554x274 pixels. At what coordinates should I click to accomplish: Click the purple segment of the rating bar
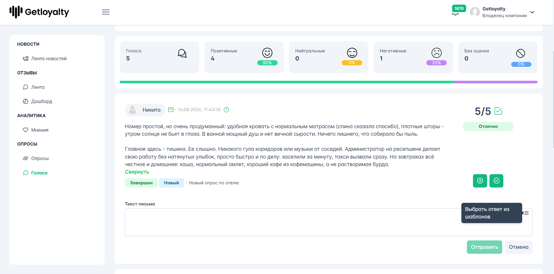(x=496, y=82)
